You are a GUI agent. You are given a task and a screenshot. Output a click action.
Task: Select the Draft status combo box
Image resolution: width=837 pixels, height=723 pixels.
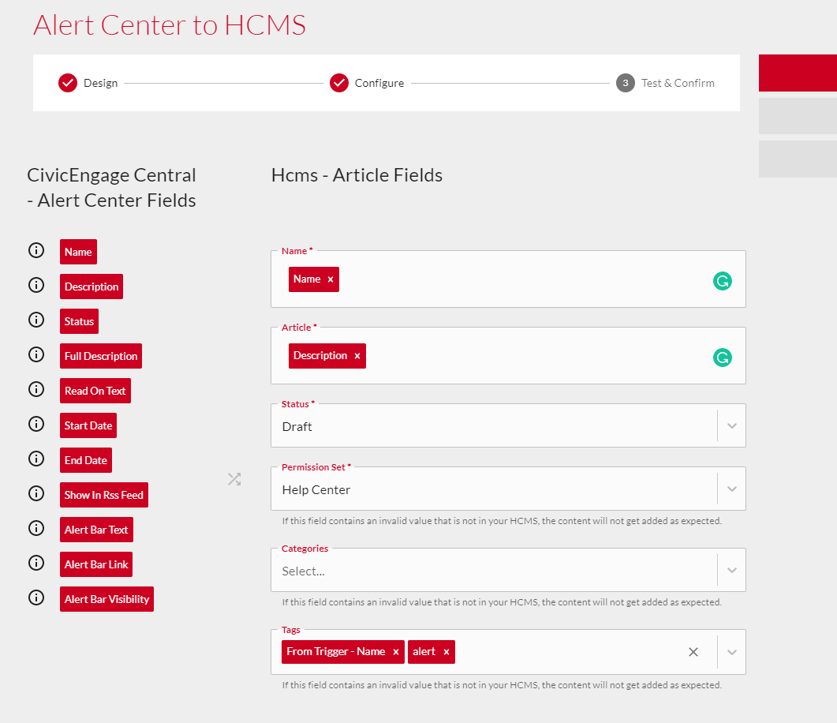coord(508,425)
